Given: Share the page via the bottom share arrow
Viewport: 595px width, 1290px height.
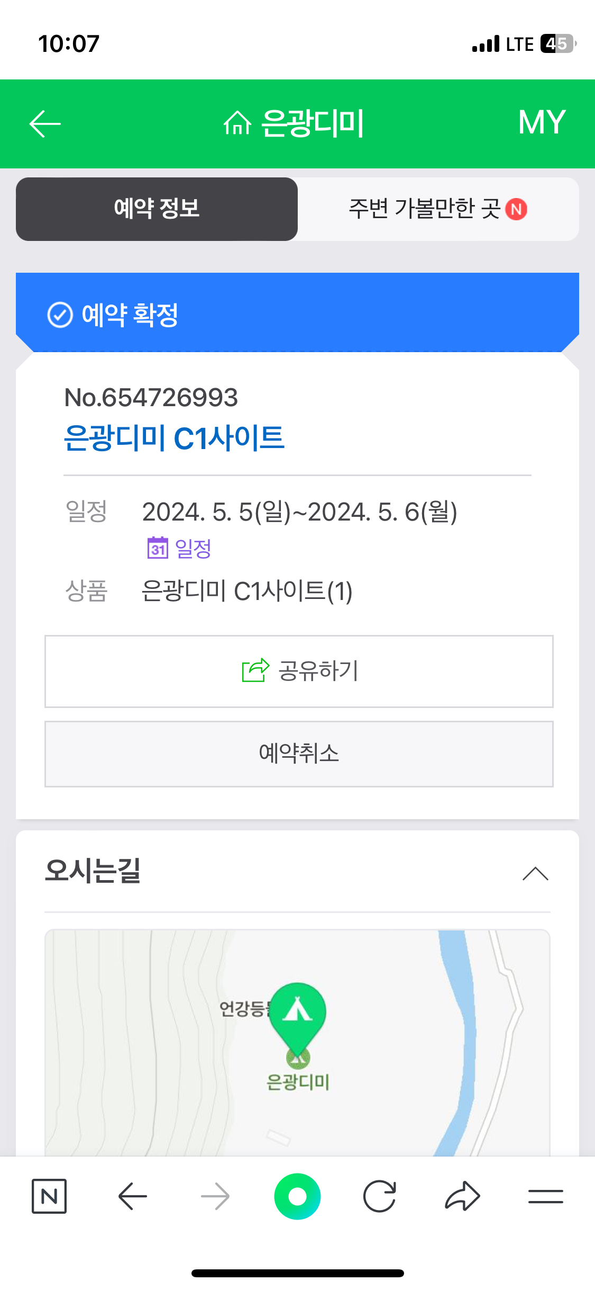Looking at the screenshot, I should click(462, 1196).
